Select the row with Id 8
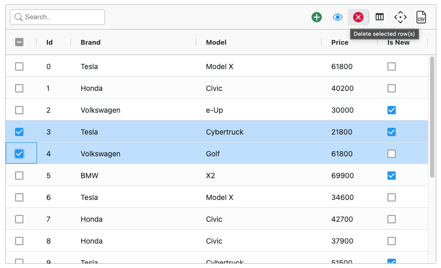Screen dimensions: 441x268 point(19,241)
